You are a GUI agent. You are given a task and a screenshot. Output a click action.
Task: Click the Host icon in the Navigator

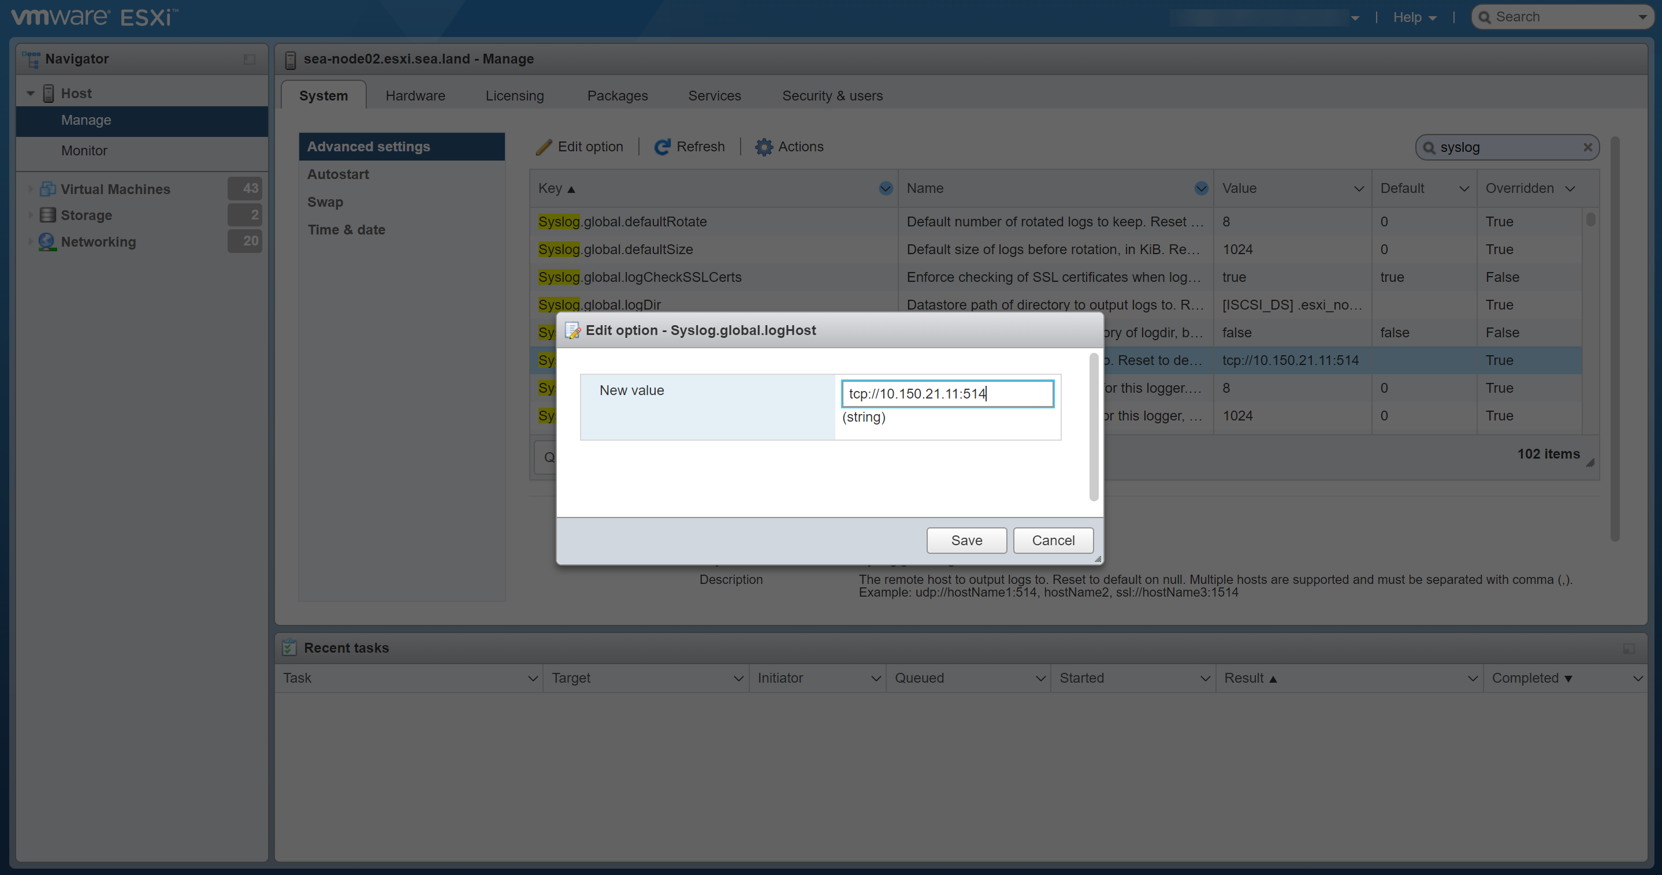tap(49, 93)
